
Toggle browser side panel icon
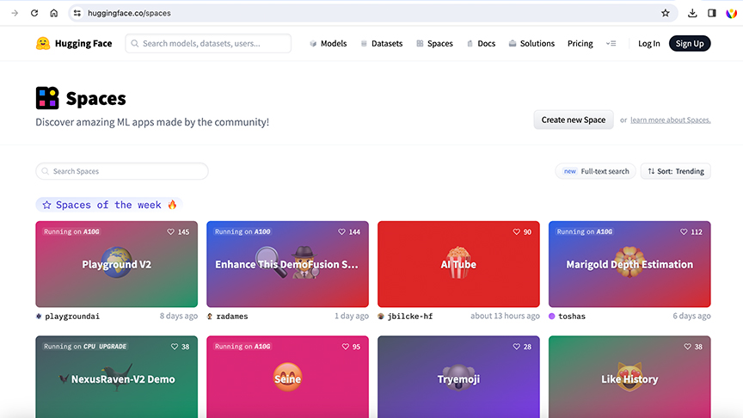(x=712, y=13)
